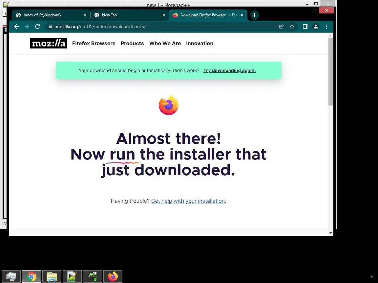This screenshot has width=378, height=283.
Task: Go back to the previous page
Action: tap(16, 27)
